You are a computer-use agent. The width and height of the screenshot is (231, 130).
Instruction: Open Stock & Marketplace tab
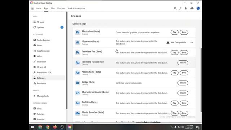point(76,8)
